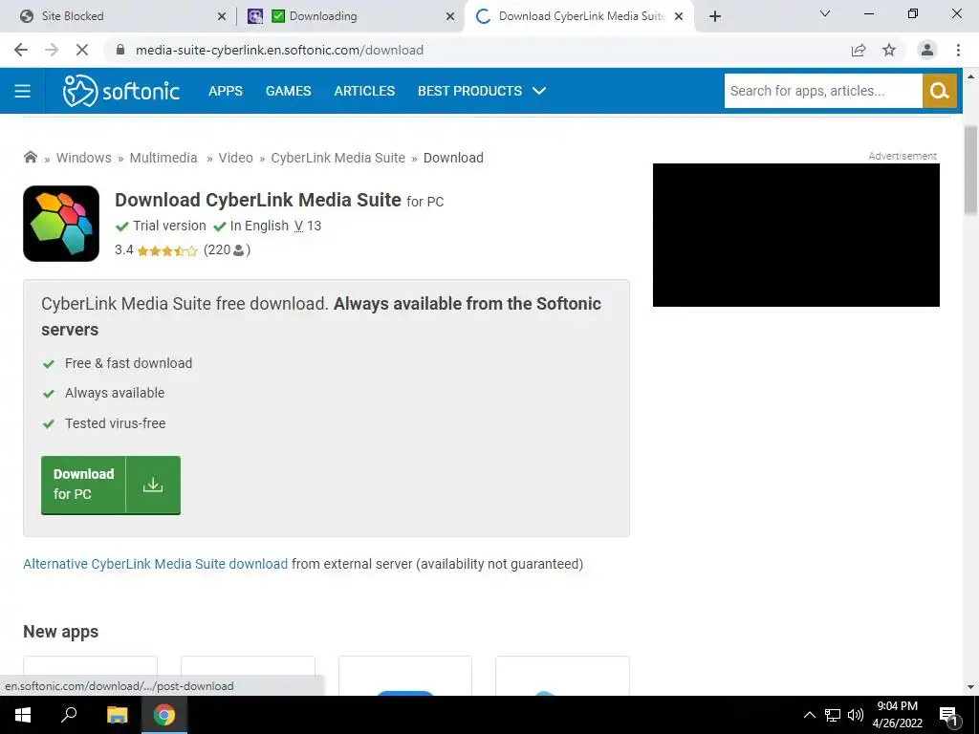Open the tab search chevron
The height and width of the screenshot is (734, 979).
[x=825, y=13]
